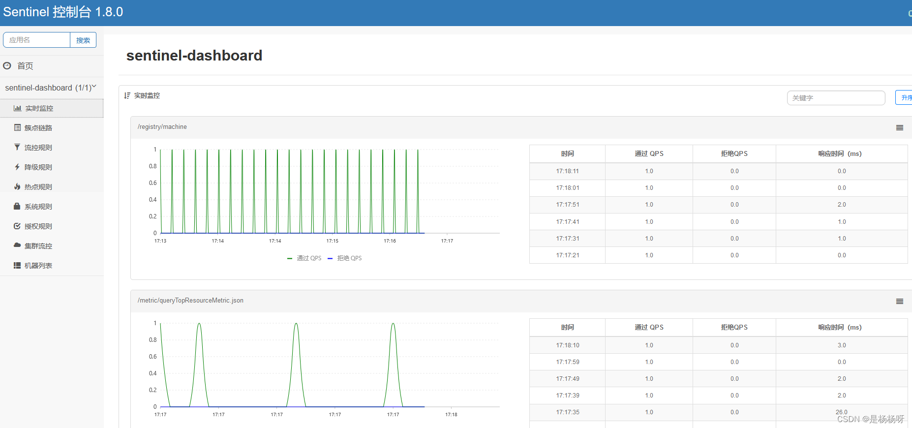Viewport: 912px width, 428px height.
Task: Click the sort icon beside 实时监控 panel title
Action: pos(127,95)
